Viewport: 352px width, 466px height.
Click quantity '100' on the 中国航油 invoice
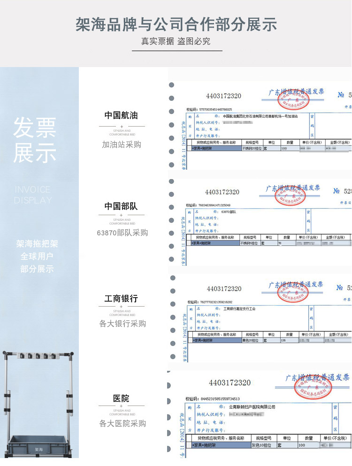[284, 148]
